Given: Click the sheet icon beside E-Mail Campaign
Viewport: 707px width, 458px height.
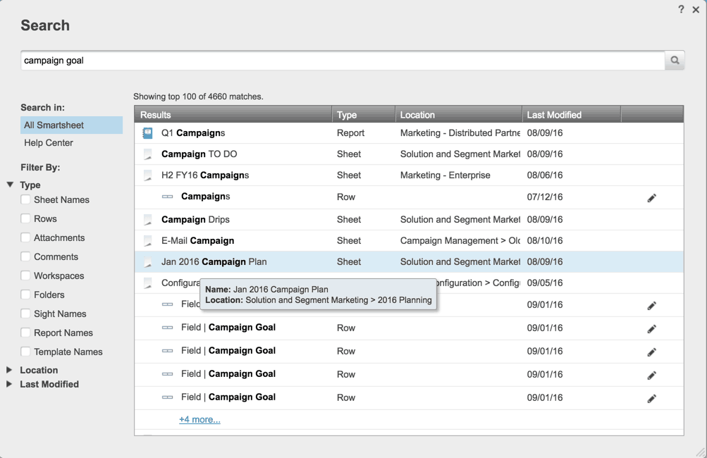Looking at the screenshot, I should pyautogui.click(x=148, y=241).
